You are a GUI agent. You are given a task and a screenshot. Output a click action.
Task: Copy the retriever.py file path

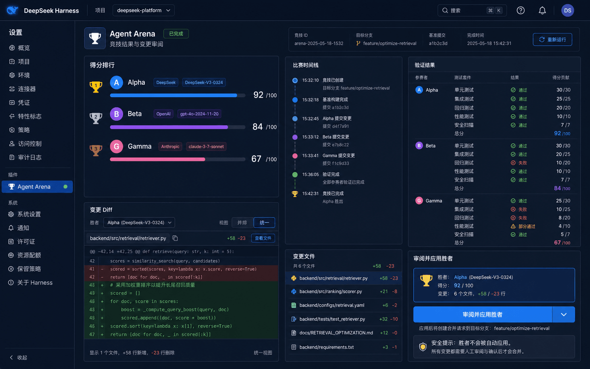point(175,238)
